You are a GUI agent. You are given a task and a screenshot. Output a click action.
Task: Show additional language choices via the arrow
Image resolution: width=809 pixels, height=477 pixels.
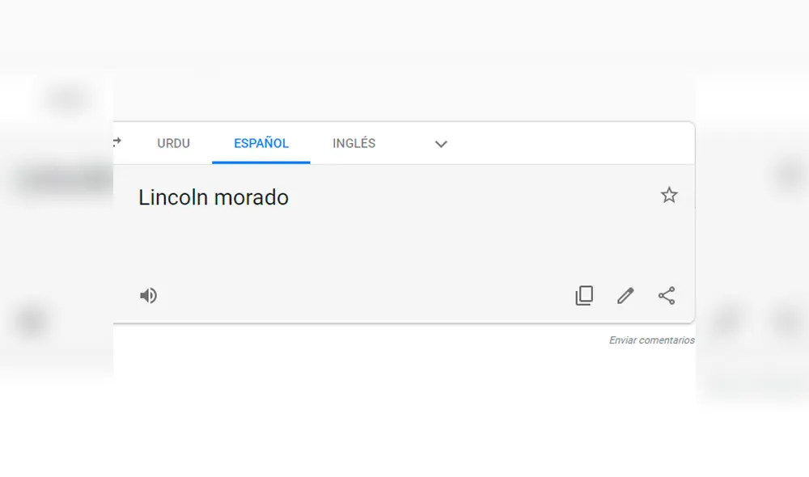click(441, 144)
